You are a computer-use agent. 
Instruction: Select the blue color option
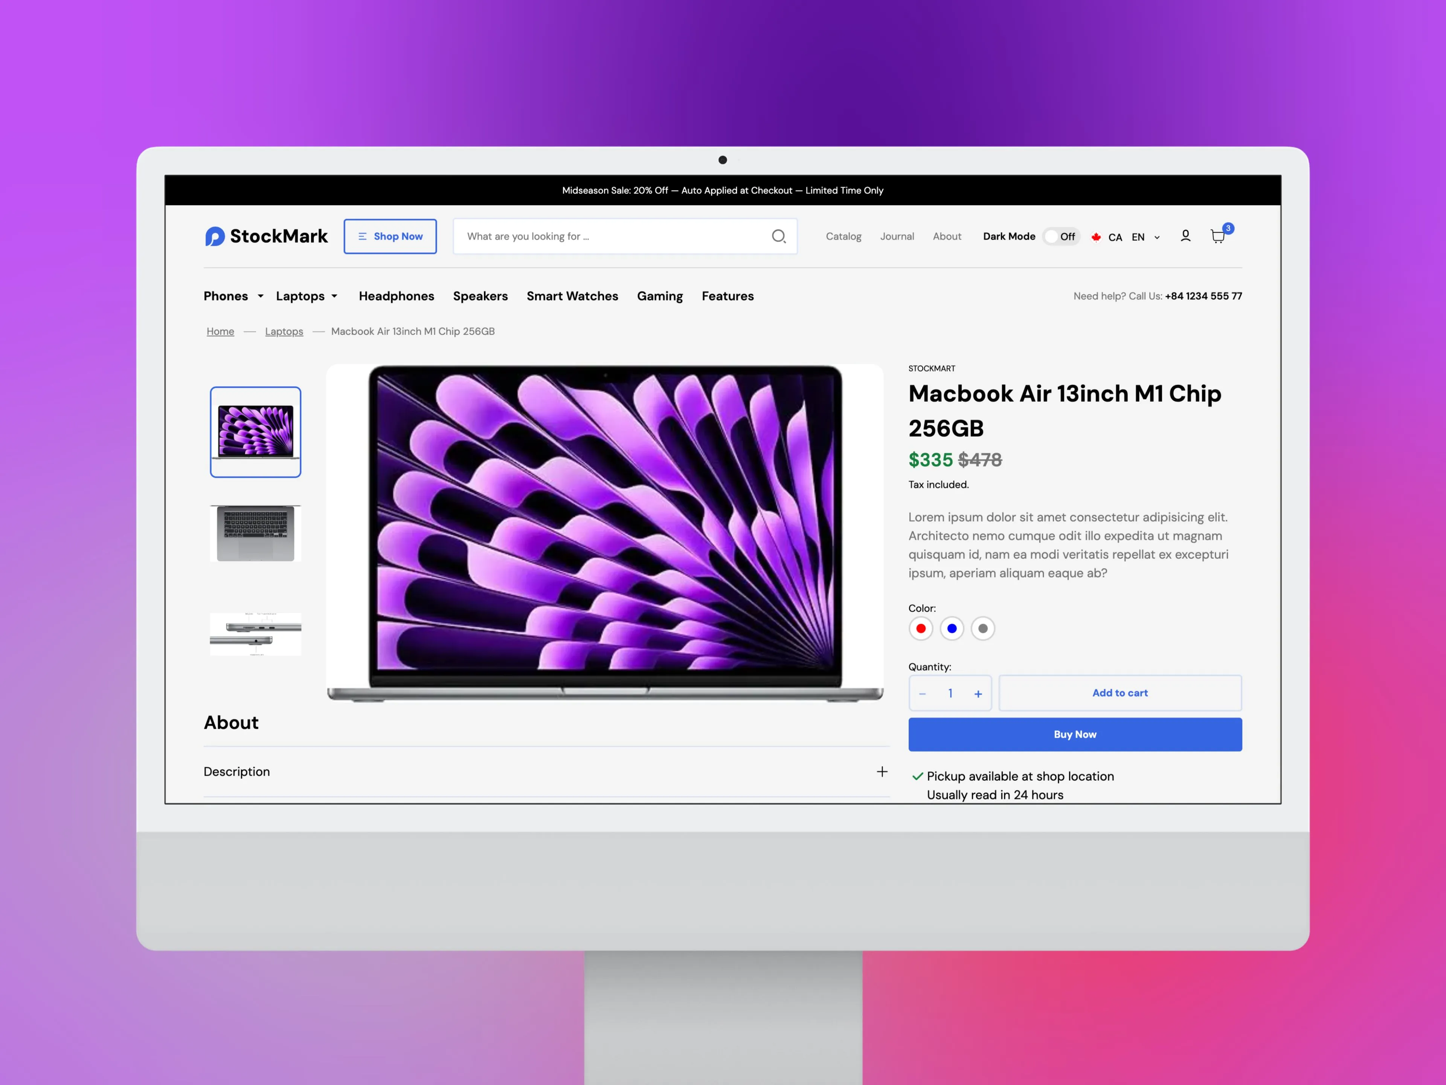(952, 628)
